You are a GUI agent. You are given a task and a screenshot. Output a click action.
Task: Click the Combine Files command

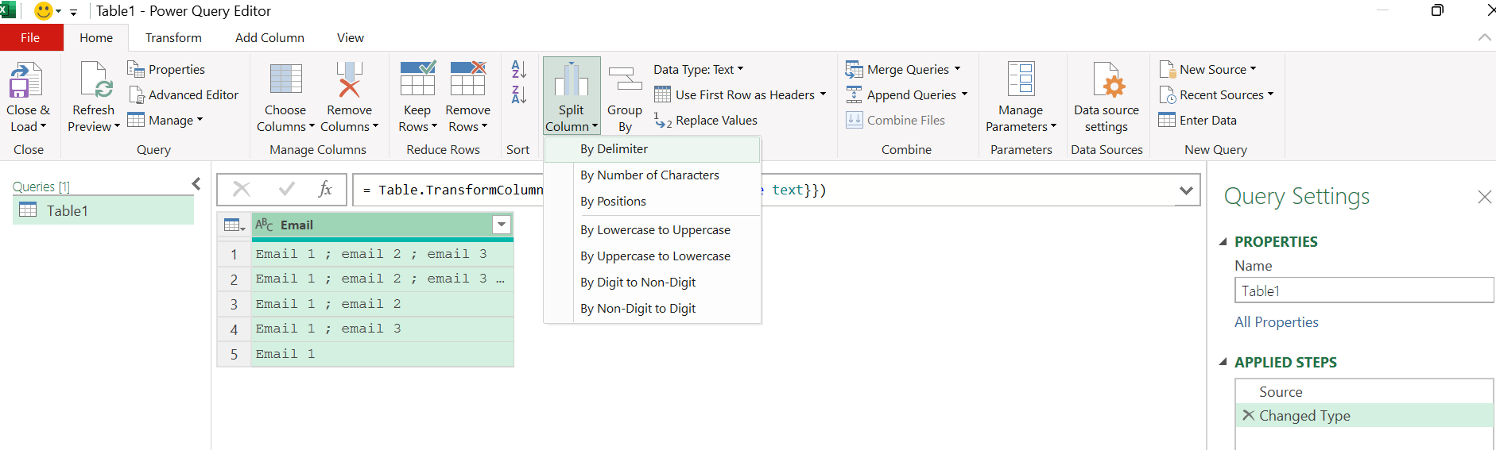pyautogui.click(x=895, y=120)
